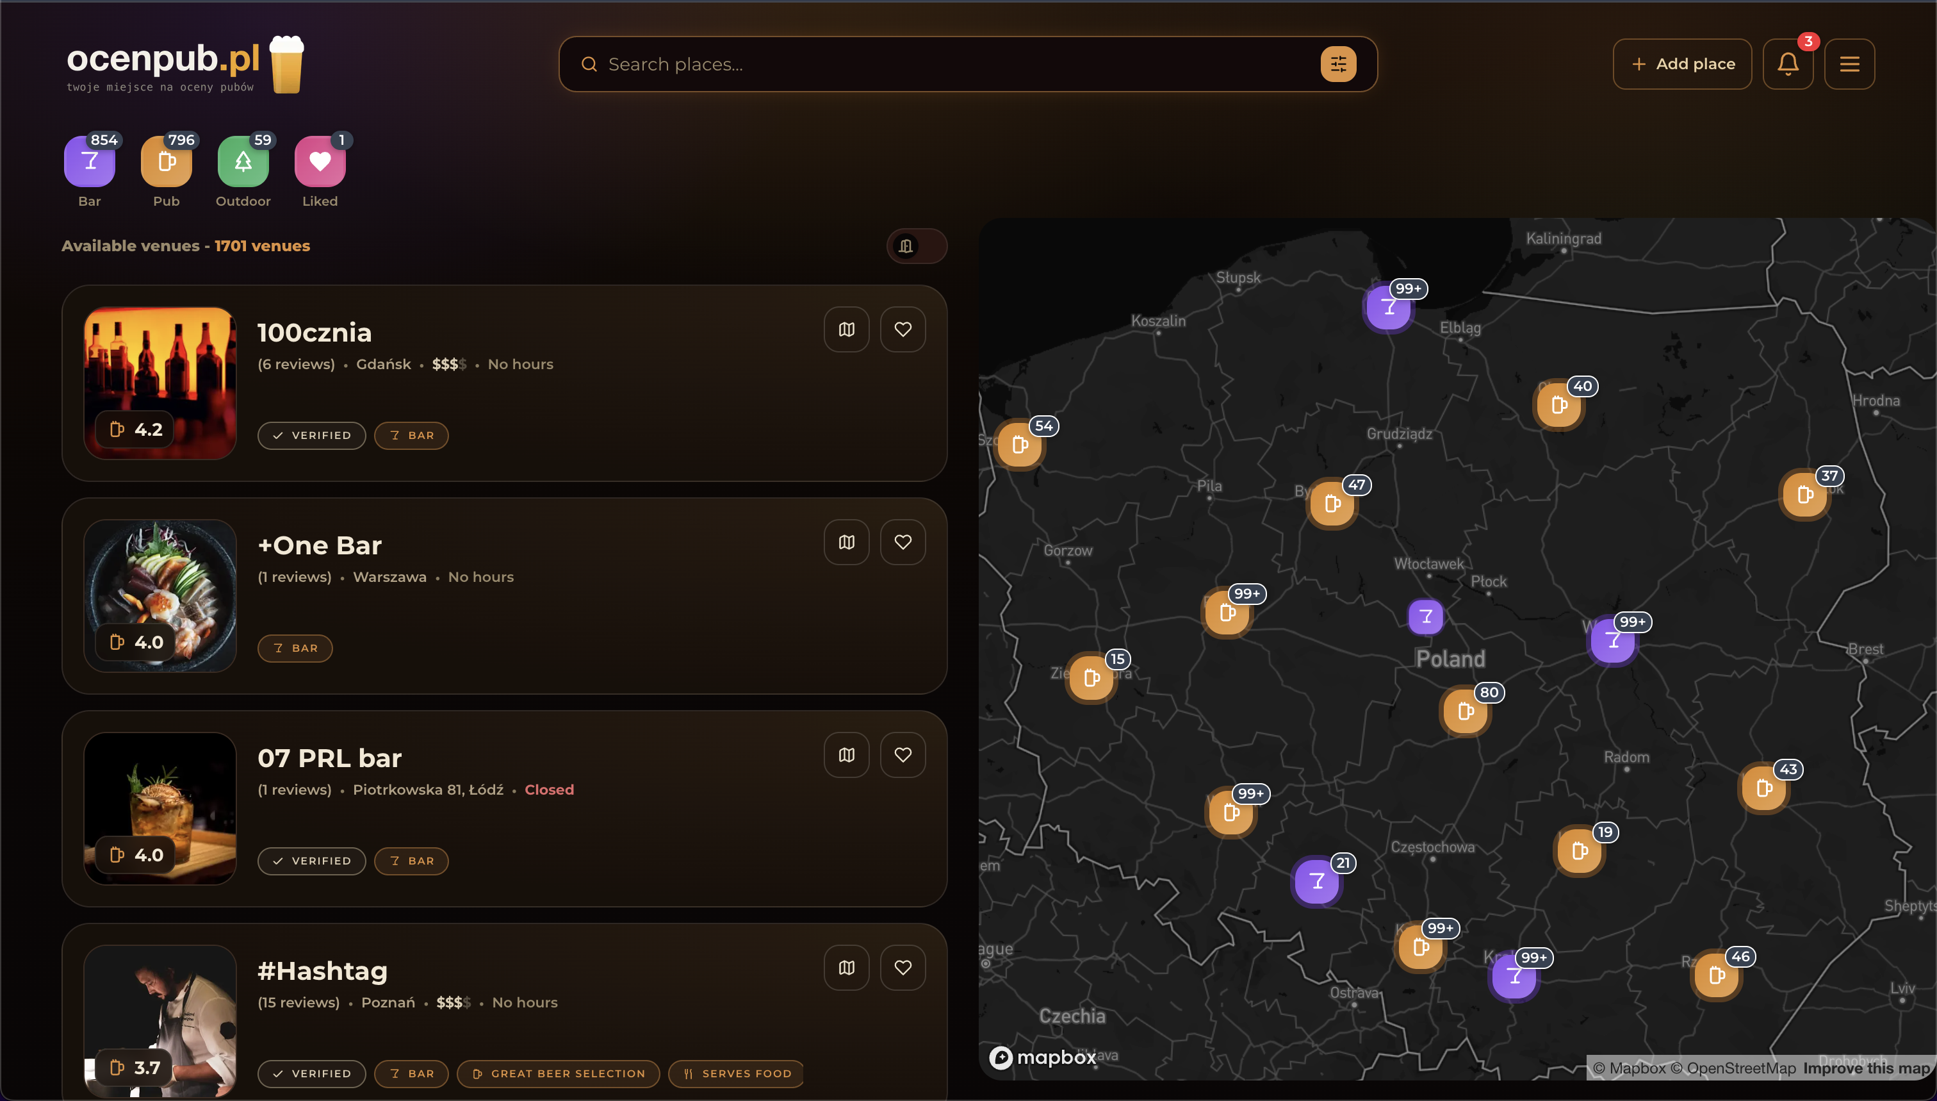
Task: Open the 99+ bar cluster west of Brest
Action: click(1614, 640)
